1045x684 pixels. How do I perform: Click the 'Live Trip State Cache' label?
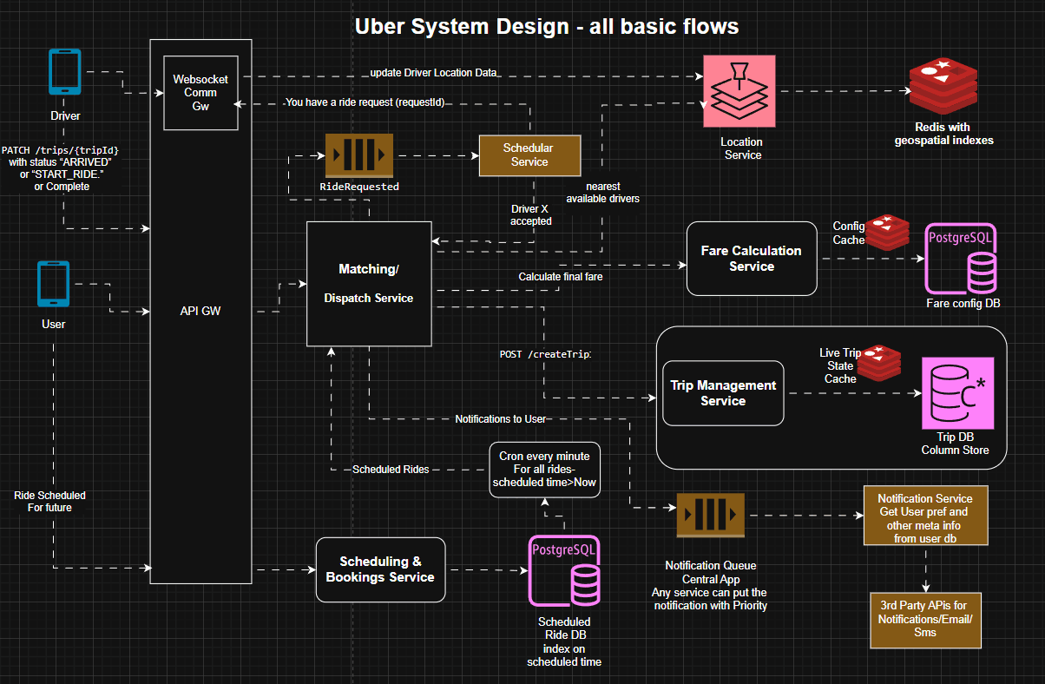[x=841, y=365]
